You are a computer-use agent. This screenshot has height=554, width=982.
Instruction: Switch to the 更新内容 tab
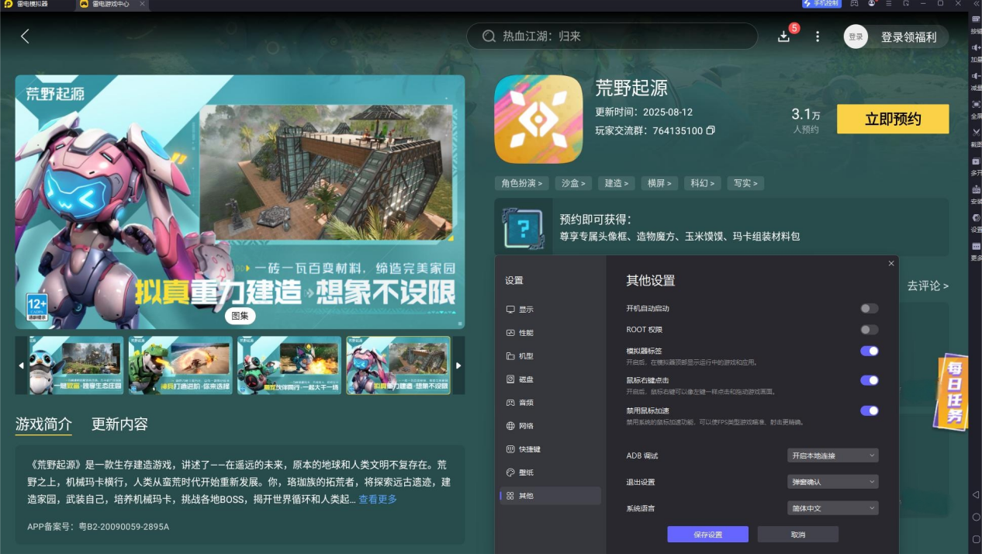click(120, 425)
